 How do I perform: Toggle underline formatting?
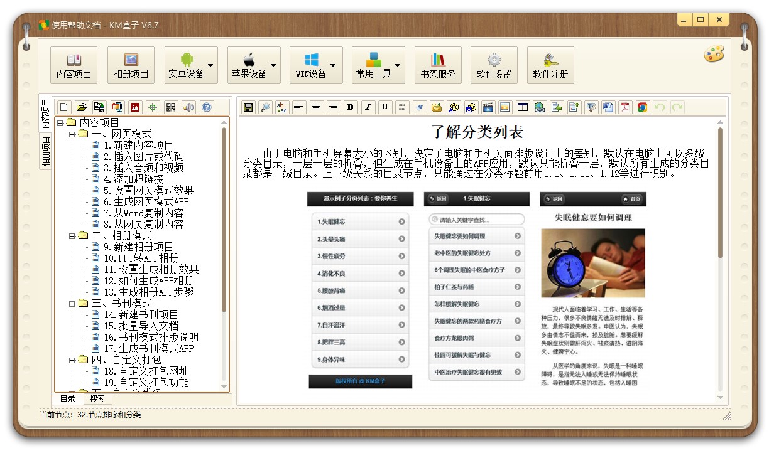[385, 107]
